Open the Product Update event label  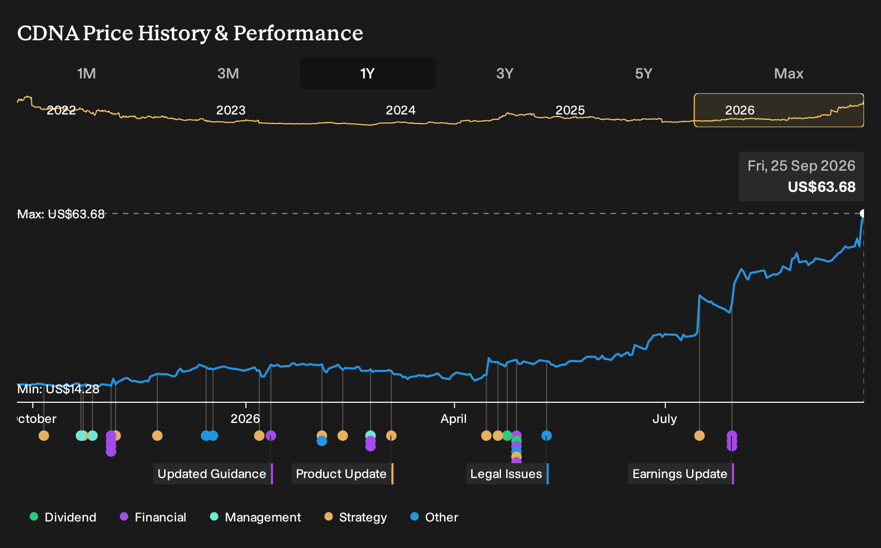pyautogui.click(x=342, y=474)
